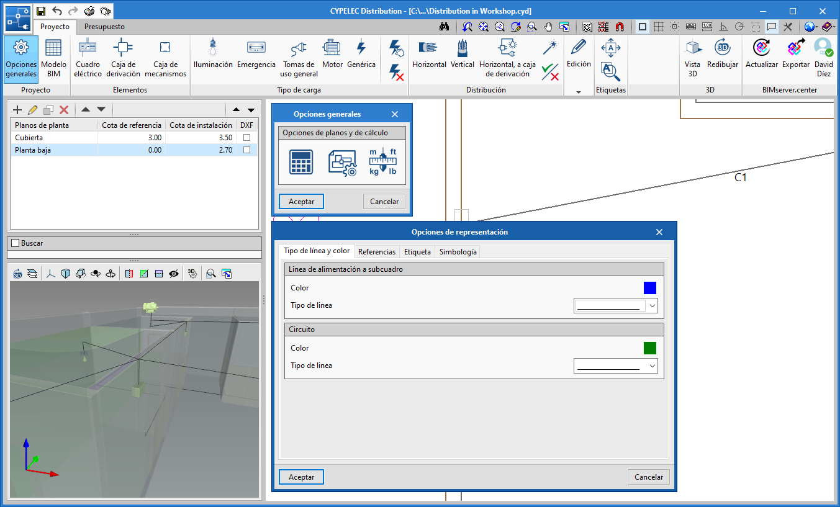Toggle the speech bubble labels icon
Screen dimensions: 840x507
pyautogui.click(x=772, y=27)
